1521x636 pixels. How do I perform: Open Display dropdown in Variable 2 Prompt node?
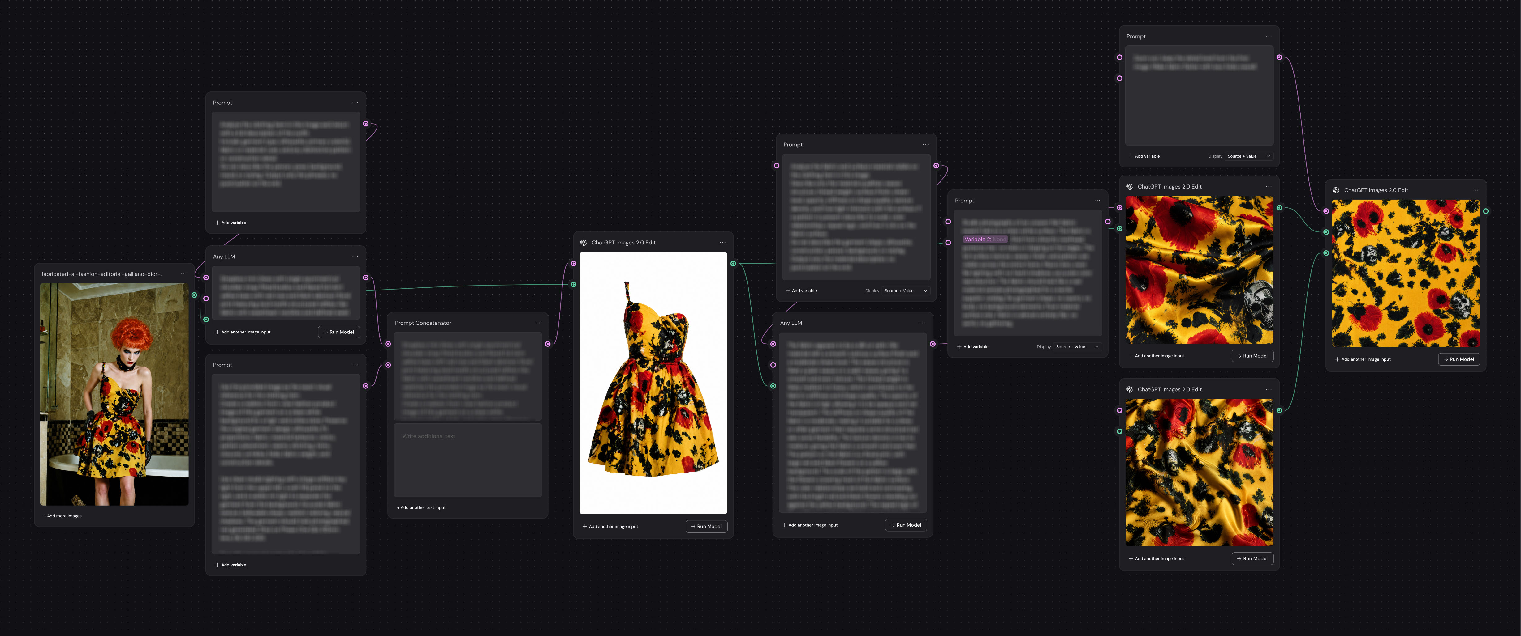click(x=1078, y=347)
